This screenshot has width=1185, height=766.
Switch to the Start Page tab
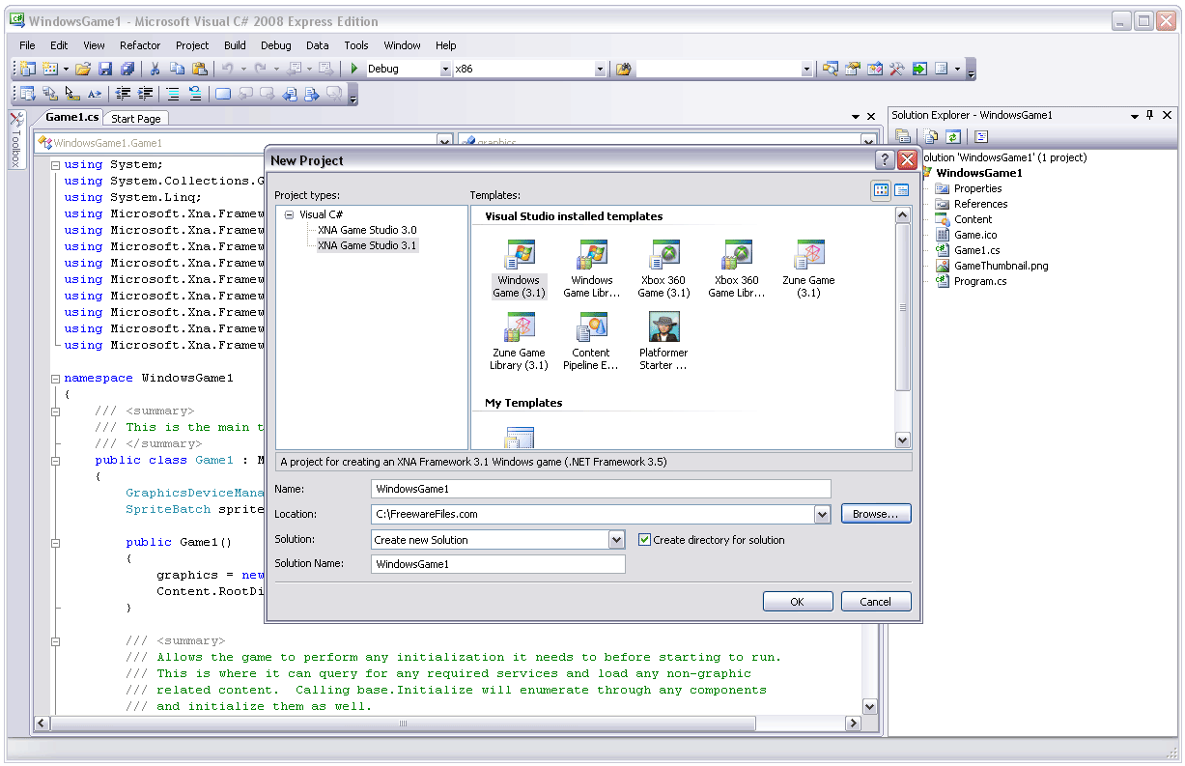pos(136,119)
